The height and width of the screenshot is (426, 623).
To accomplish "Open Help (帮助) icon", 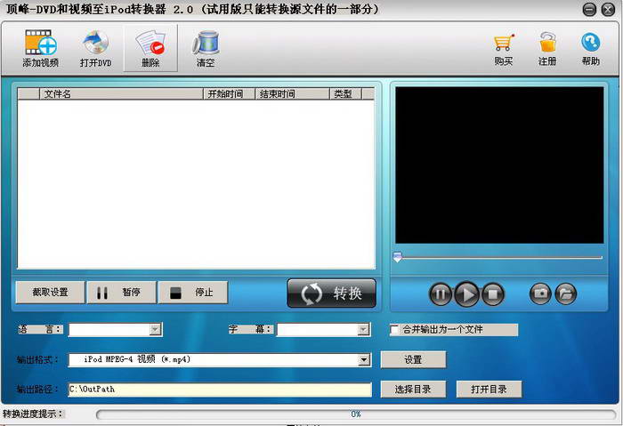I will [590, 49].
